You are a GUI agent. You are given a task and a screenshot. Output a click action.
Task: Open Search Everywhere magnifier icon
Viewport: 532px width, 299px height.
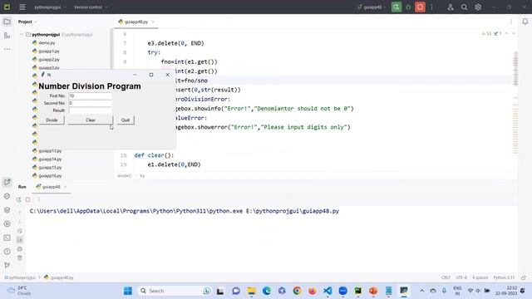tap(464, 7)
